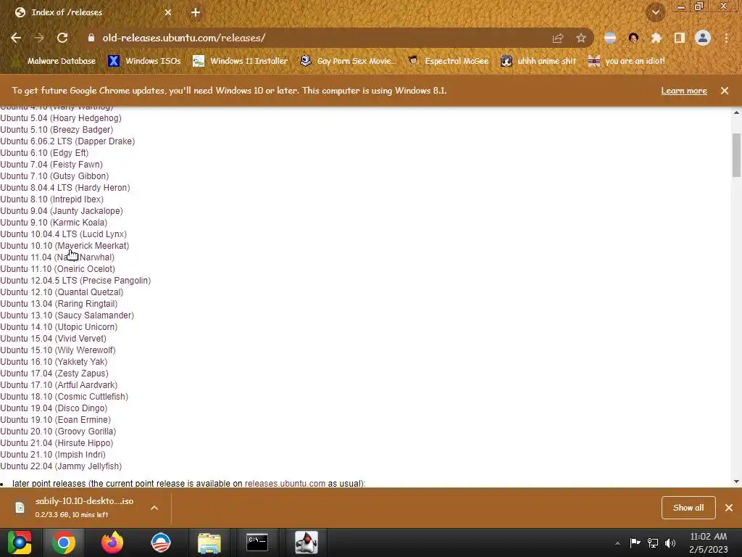This screenshot has height=557, width=742.
Task: Open Ubuntu 22.04 (Jammy Jellyfish) link
Action: point(61,466)
